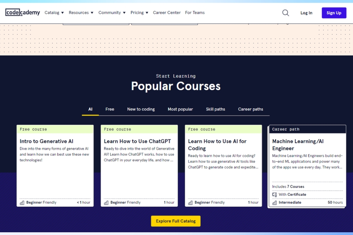This screenshot has height=235, width=353.
Task: Click the Codecademy logo
Action: [x=22, y=13]
